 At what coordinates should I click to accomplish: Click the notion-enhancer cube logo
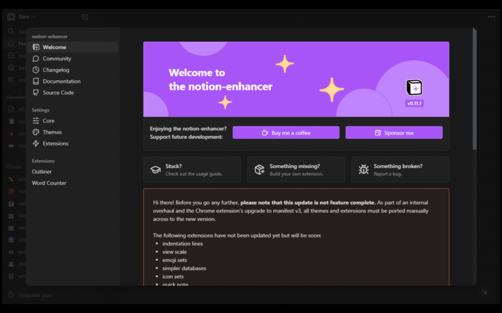[x=414, y=88]
